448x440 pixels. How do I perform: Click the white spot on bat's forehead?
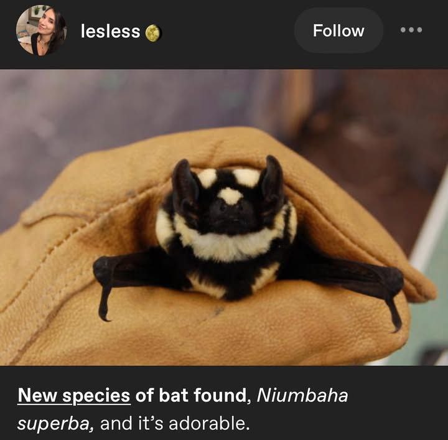230,195
